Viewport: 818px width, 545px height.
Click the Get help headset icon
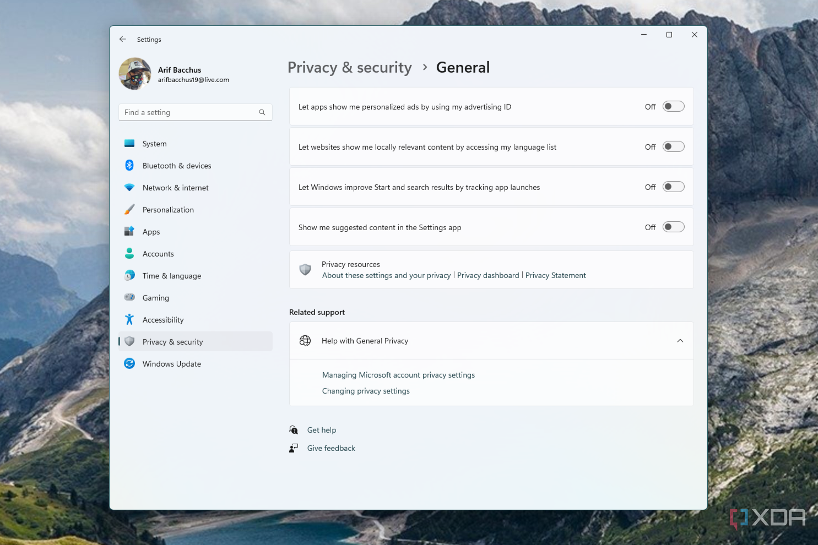click(x=294, y=430)
